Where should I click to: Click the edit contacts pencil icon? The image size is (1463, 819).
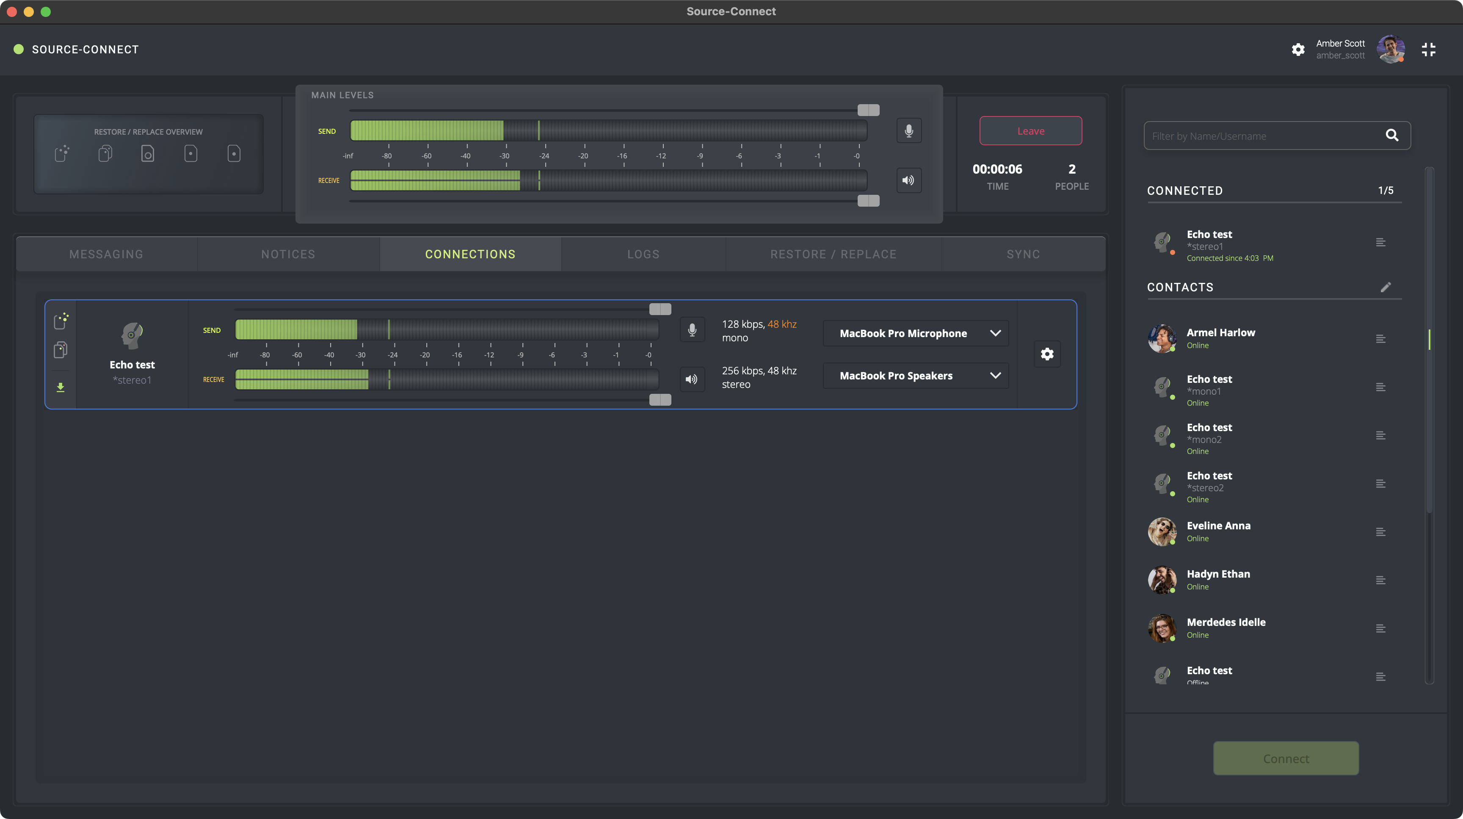point(1386,288)
